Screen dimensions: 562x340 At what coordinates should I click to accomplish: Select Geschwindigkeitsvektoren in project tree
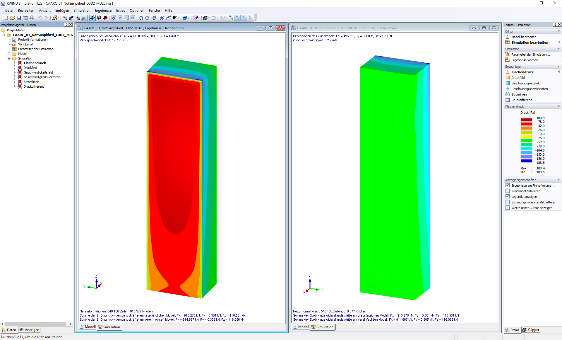pos(42,77)
